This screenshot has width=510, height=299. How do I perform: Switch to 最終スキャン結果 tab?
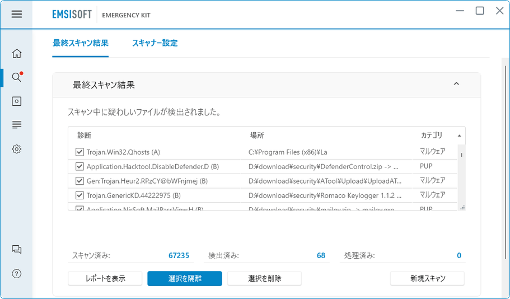[x=81, y=43]
